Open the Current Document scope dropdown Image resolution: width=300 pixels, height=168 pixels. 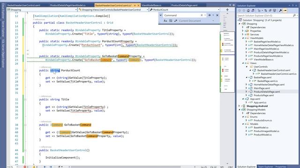tap(213, 21)
